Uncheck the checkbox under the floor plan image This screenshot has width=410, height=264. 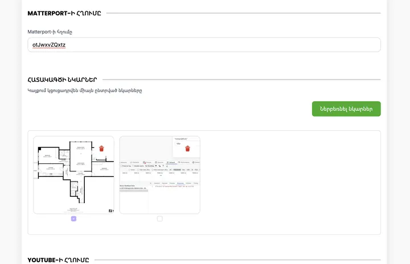tap(73, 218)
